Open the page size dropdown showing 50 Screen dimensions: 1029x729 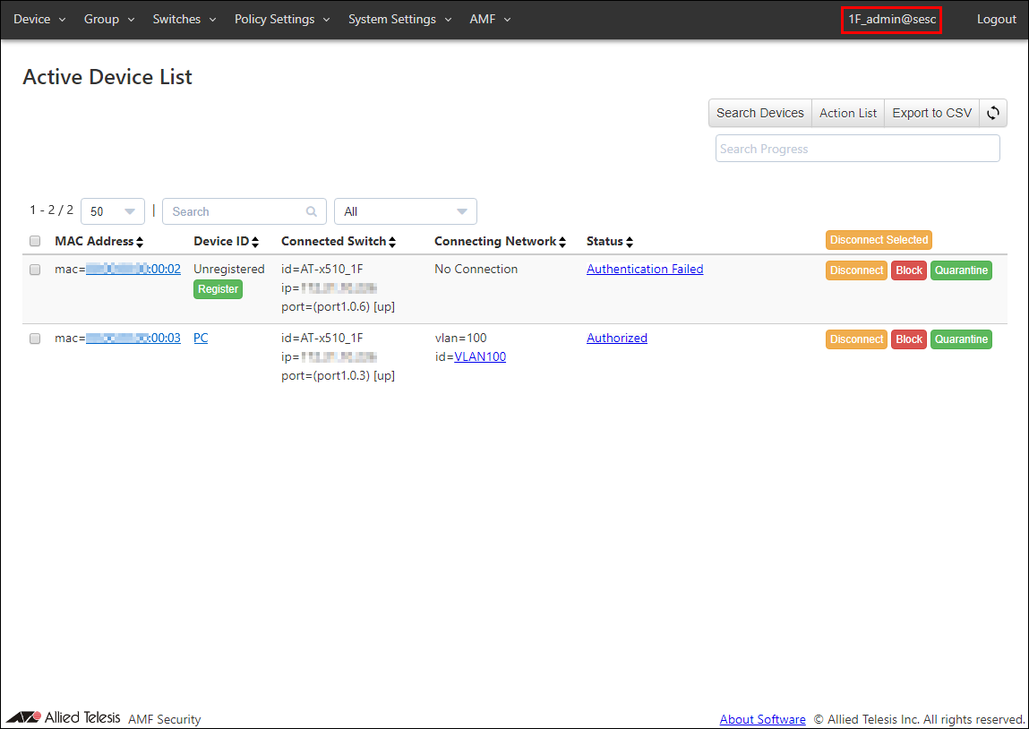[x=113, y=212]
